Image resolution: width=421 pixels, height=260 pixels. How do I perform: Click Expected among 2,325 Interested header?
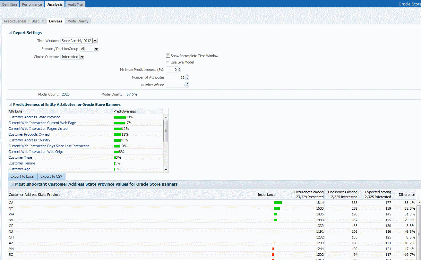[x=375, y=194]
